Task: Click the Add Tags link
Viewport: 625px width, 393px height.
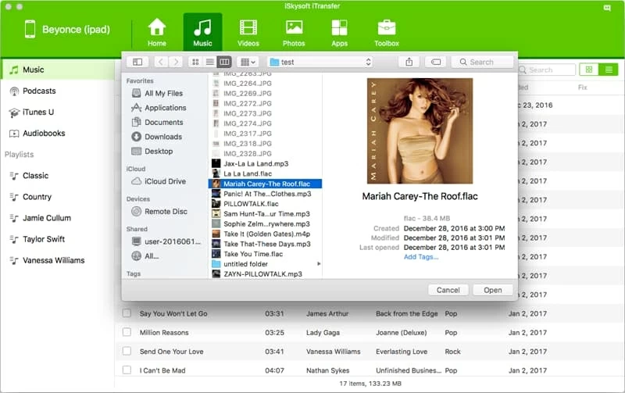Action: 421,257
